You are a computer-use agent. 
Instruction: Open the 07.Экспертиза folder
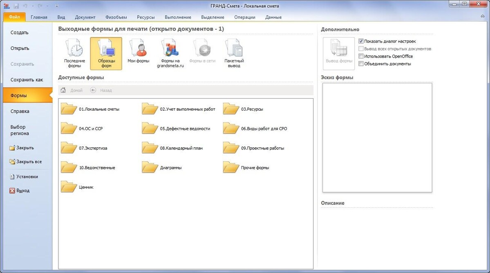84,148
